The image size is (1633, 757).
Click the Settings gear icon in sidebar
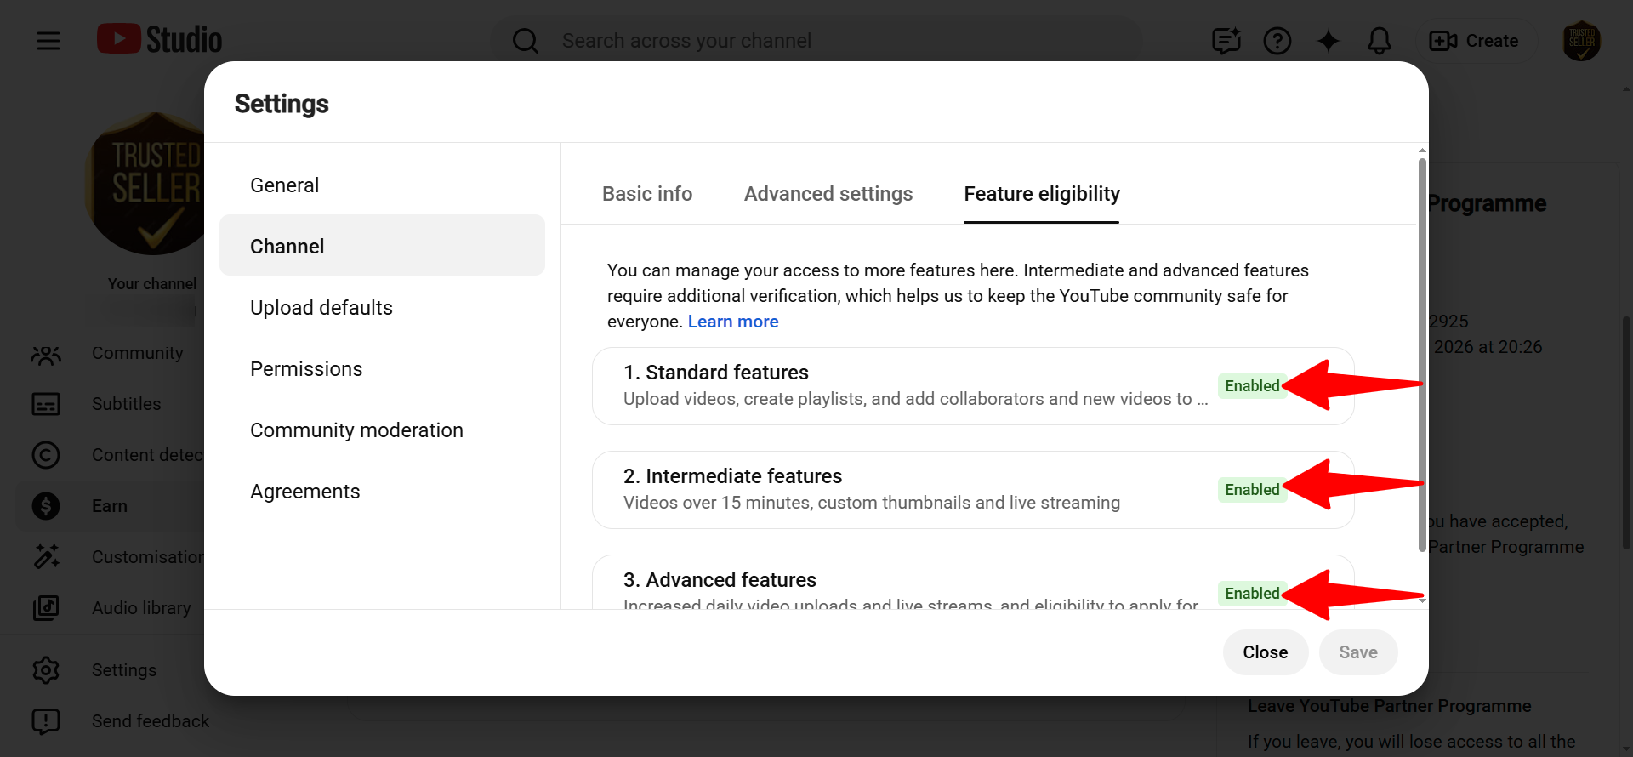46,670
